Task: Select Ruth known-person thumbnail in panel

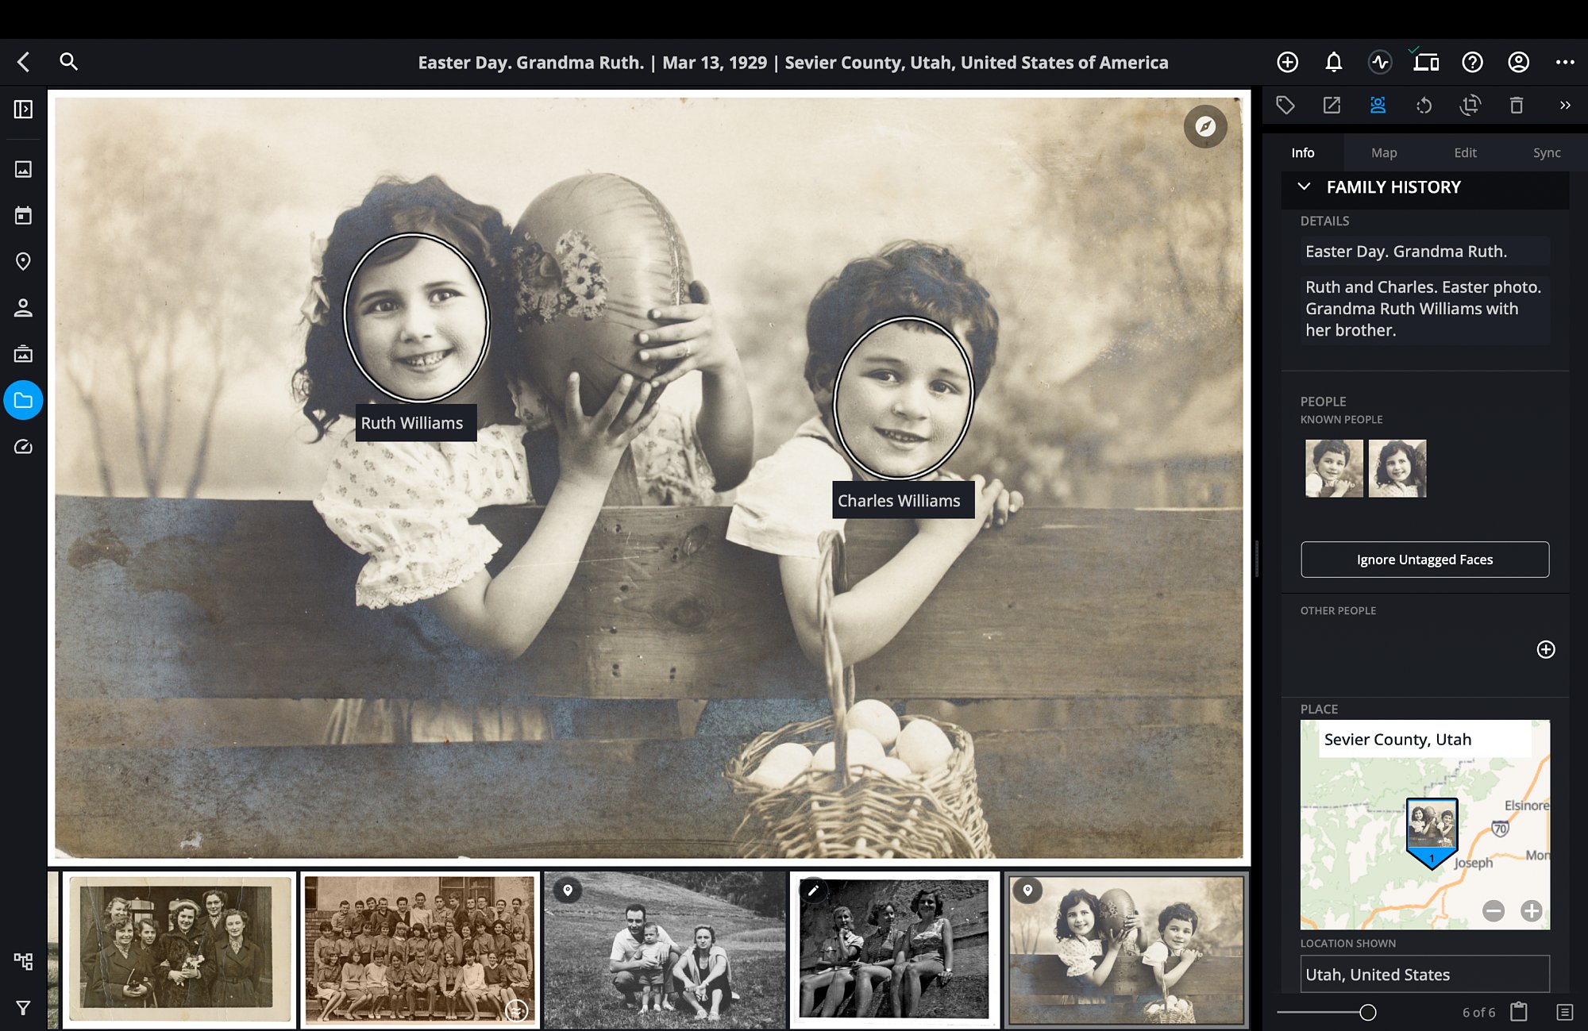Action: point(1397,468)
